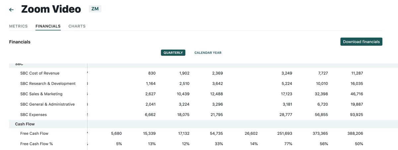Click the 2,041 General & Administrative value
This screenshot has width=398, height=150.
tap(150, 104)
